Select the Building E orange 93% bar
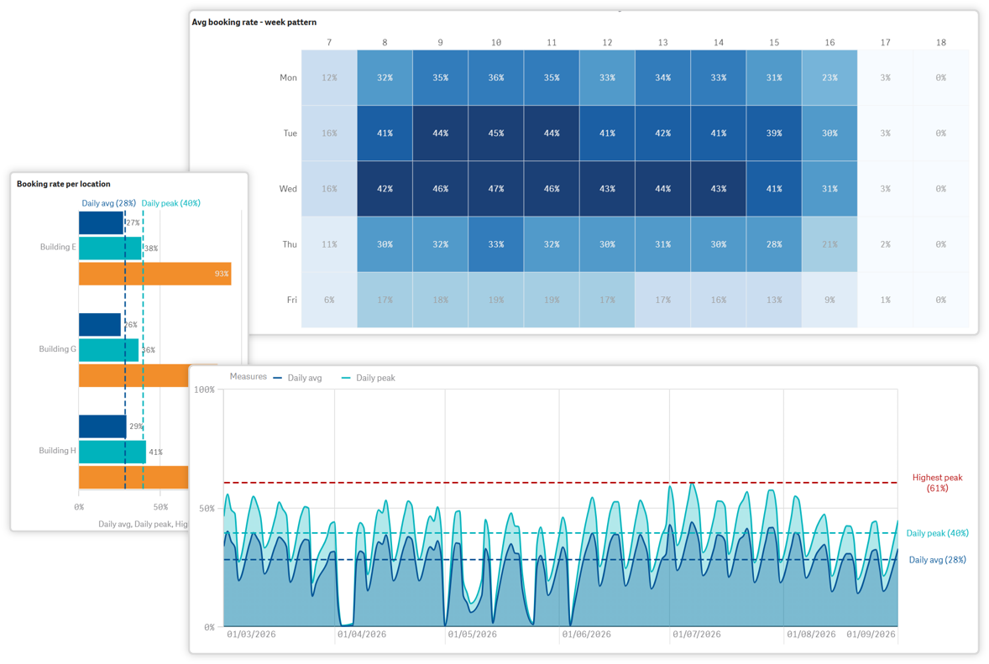 point(154,274)
